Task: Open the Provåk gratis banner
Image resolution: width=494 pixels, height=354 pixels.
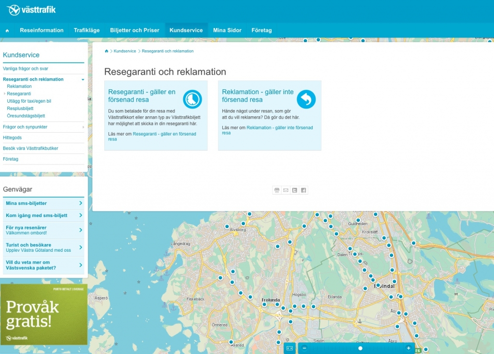Action: tap(44, 314)
